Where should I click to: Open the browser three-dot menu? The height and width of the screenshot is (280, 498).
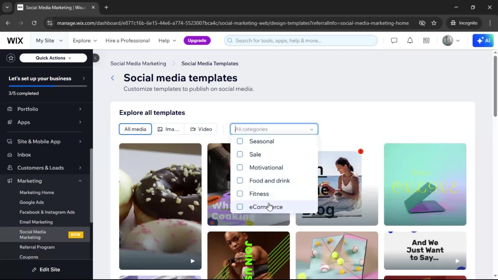pos(490,23)
